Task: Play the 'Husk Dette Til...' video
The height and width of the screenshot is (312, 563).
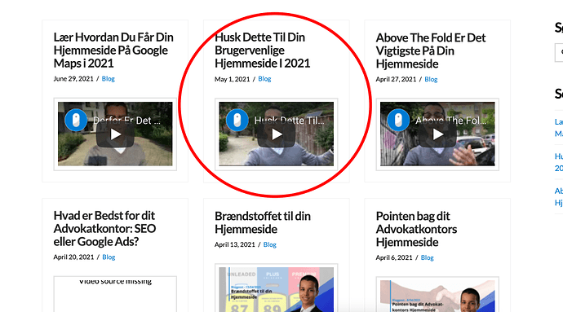Action: click(x=277, y=134)
